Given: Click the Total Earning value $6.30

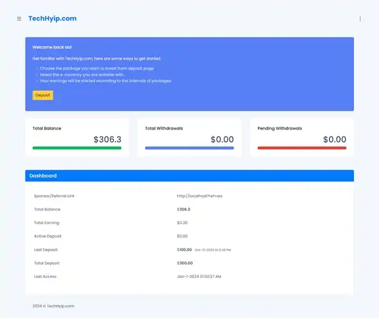Looking at the screenshot, I should coord(182,223).
